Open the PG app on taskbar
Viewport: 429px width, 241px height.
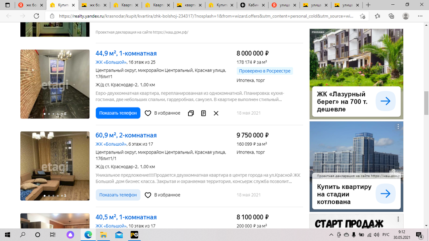(x=134, y=235)
